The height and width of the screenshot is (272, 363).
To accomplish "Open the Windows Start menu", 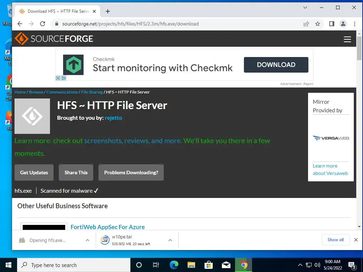I will pos(9,265).
